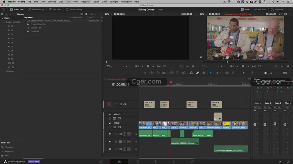
Task: Click the speaker volume icon
Action: tap(266, 73)
